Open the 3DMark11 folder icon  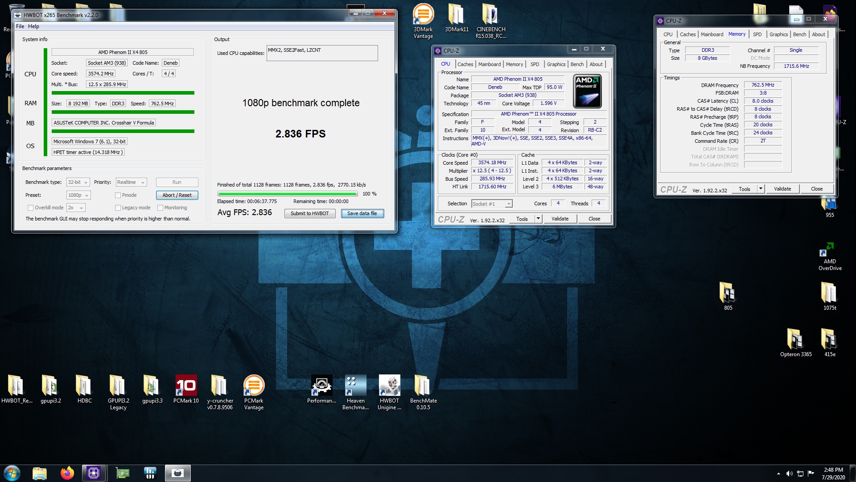[x=457, y=18]
